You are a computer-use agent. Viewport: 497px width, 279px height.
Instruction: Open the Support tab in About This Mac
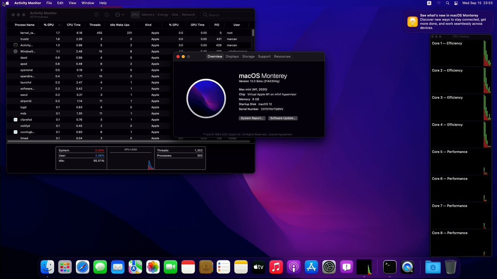pos(264,56)
